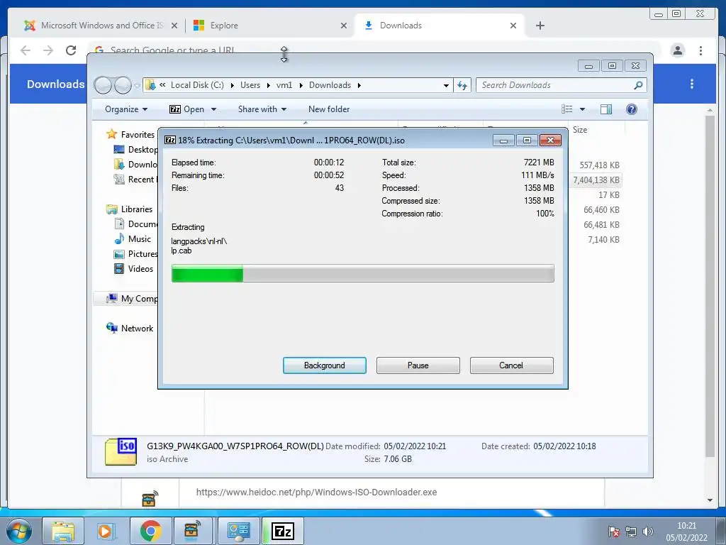Toggle the preview pane icon
The width and height of the screenshot is (726, 545).
pos(605,109)
